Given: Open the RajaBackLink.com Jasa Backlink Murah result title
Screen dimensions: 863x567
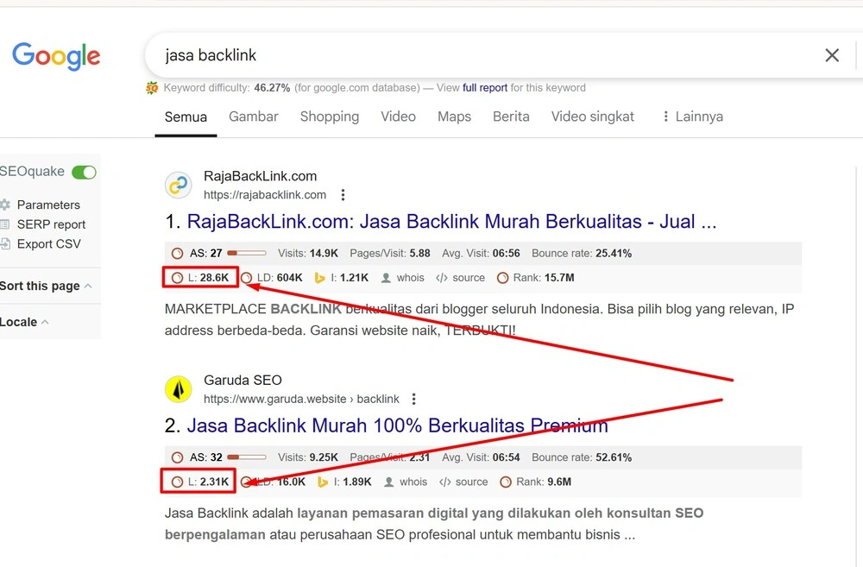Looking at the screenshot, I should (x=451, y=221).
